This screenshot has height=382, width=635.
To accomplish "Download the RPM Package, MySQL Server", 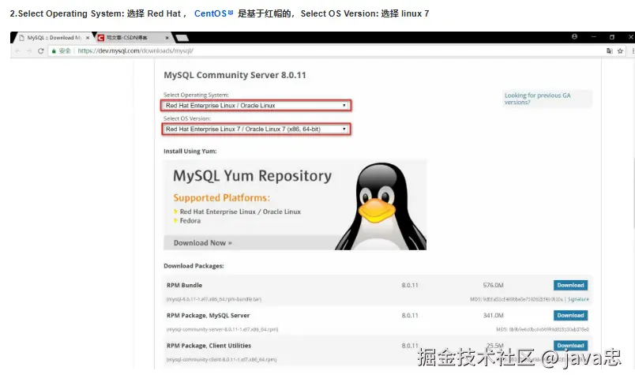I will coord(570,315).
